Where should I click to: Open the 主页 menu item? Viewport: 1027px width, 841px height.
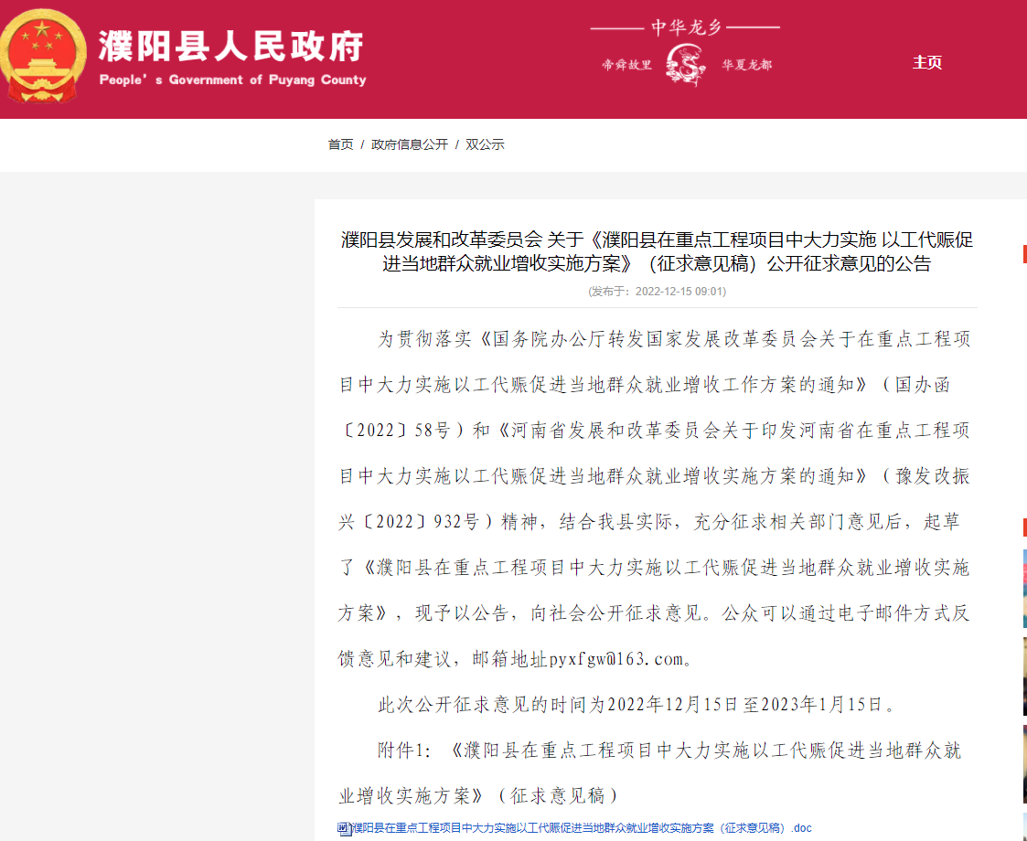click(x=926, y=63)
